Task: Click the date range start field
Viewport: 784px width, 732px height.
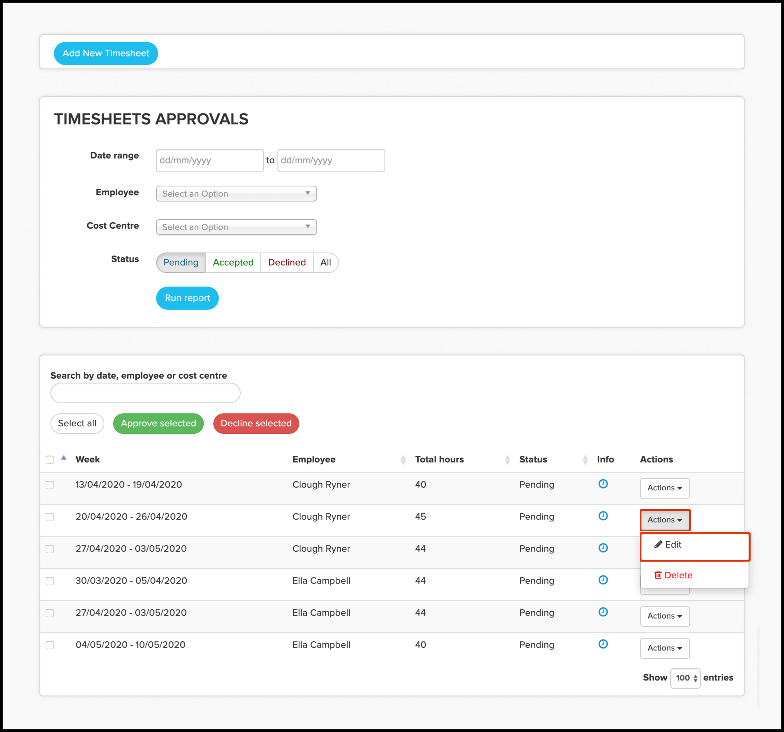Action: [209, 161]
